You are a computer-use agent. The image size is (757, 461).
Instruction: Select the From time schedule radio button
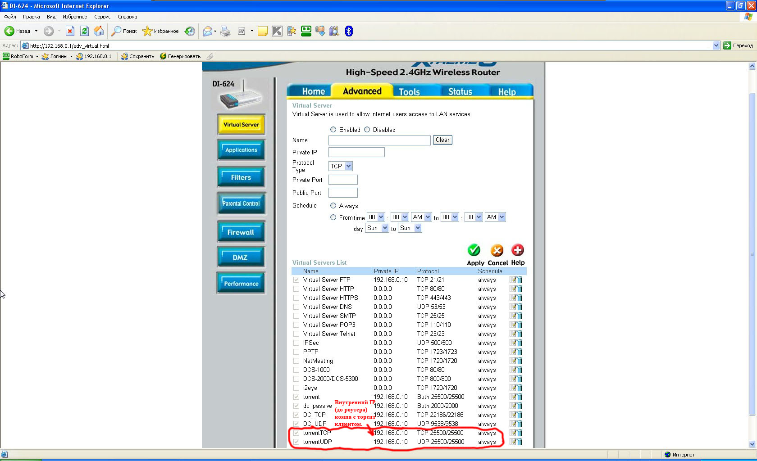tap(333, 217)
